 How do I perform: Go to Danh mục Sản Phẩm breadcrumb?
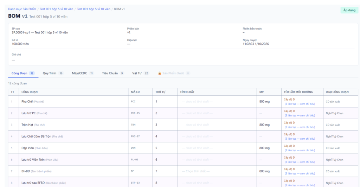(22, 9)
